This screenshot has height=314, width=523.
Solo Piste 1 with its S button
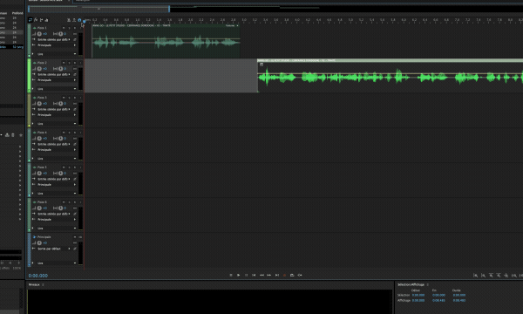(70, 28)
